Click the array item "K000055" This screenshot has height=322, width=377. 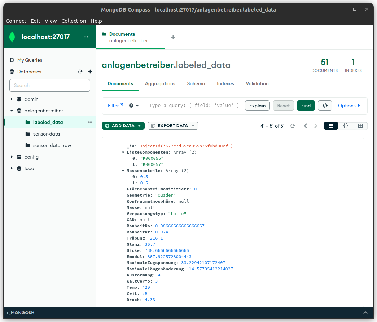tap(152, 159)
